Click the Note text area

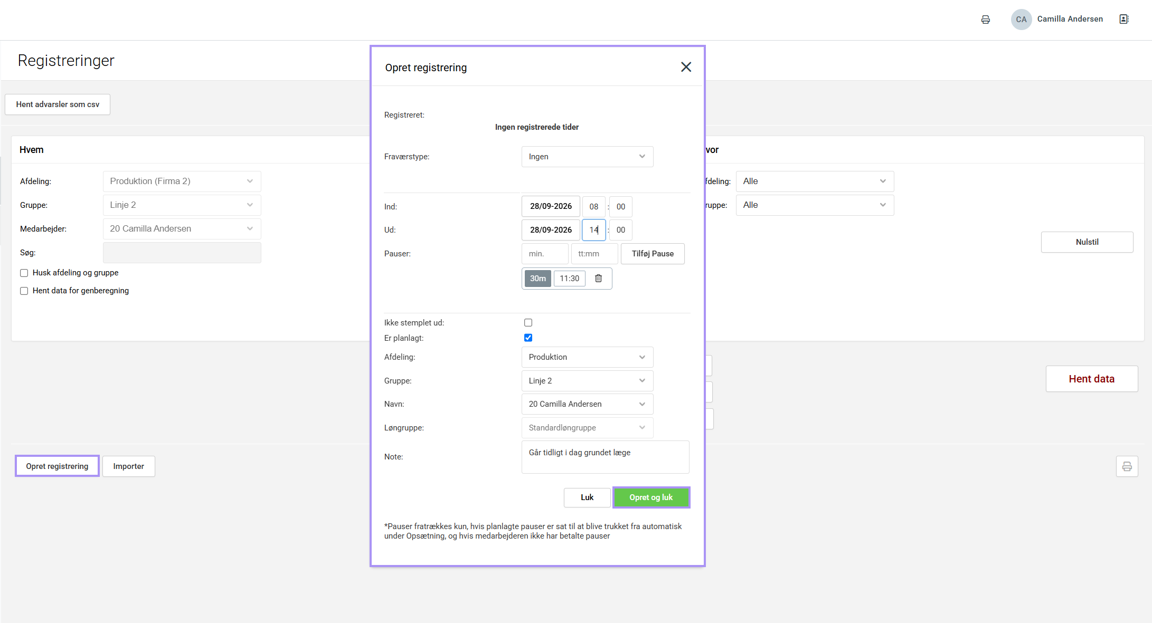click(605, 457)
